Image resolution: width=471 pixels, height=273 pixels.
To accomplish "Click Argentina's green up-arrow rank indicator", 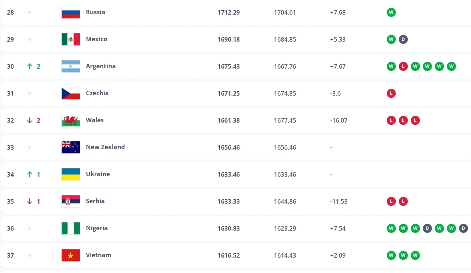I will 30,66.
